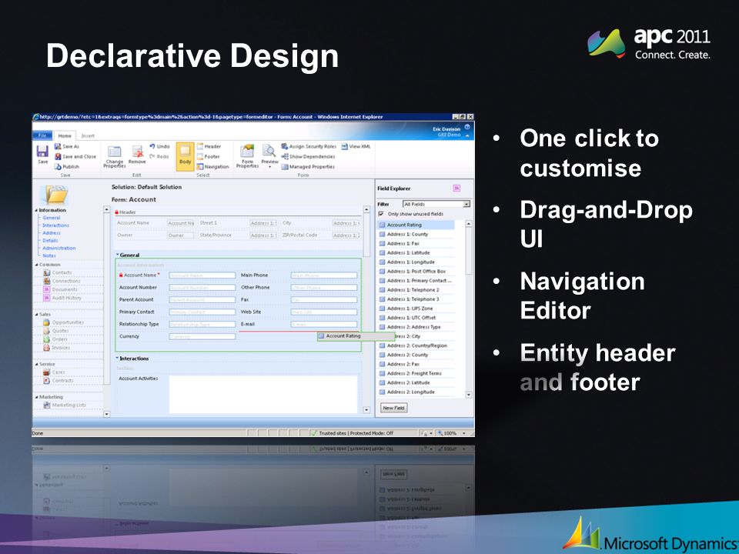Click the Main Phone input field
The width and height of the screenshot is (739, 554).
(x=324, y=275)
